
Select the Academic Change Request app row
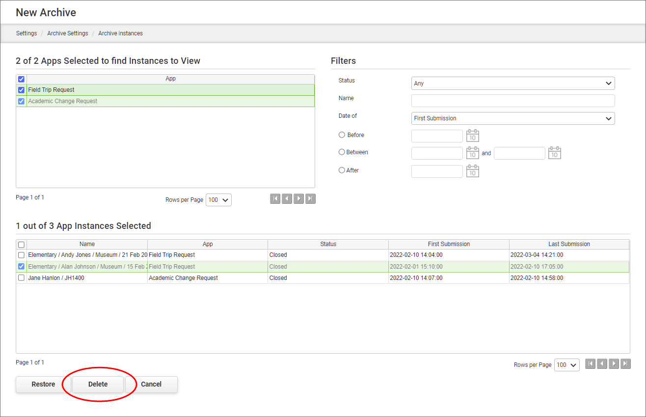165,101
